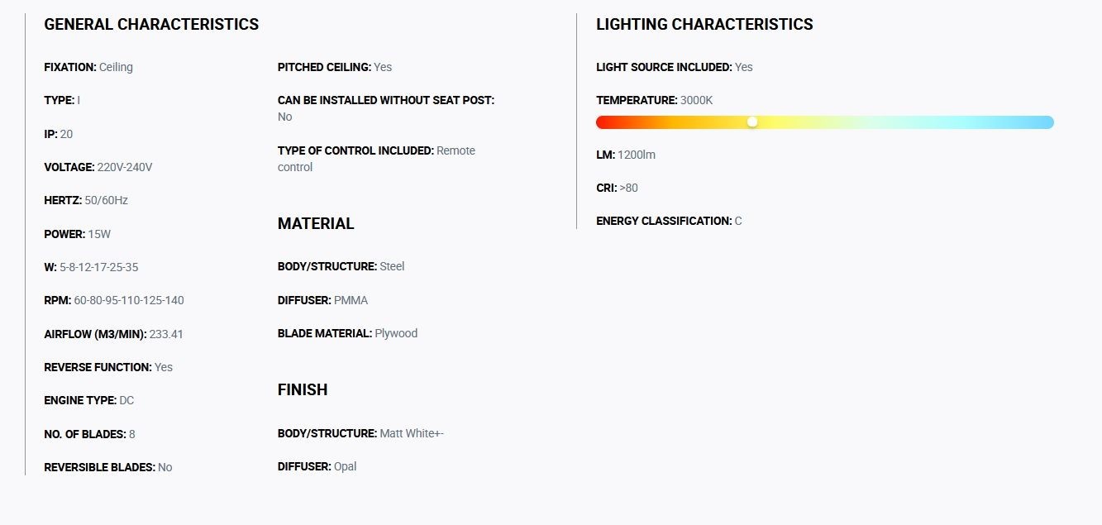Image resolution: width=1102 pixels, height=525 pixels.
Task: Click the Blade Material: Plywood entry
Action: [x=347, y=333]
